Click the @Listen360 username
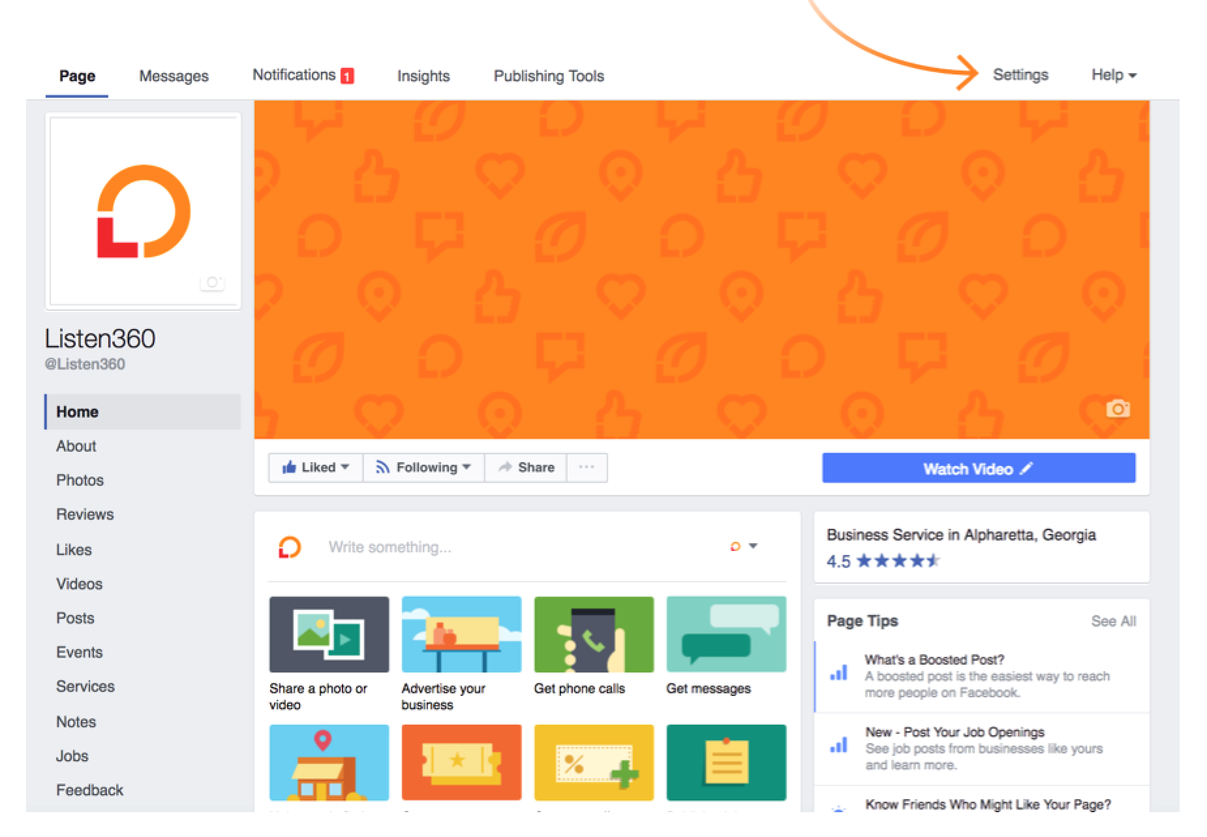This screenshot has height=837, width=1207. click(85, 364)
